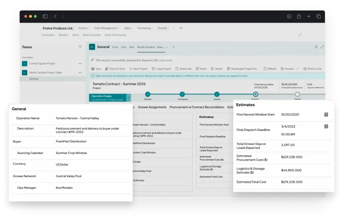Open the hamburger menu beside Shopify
Viewport: 344px width, 221px height.
(181, 28)
